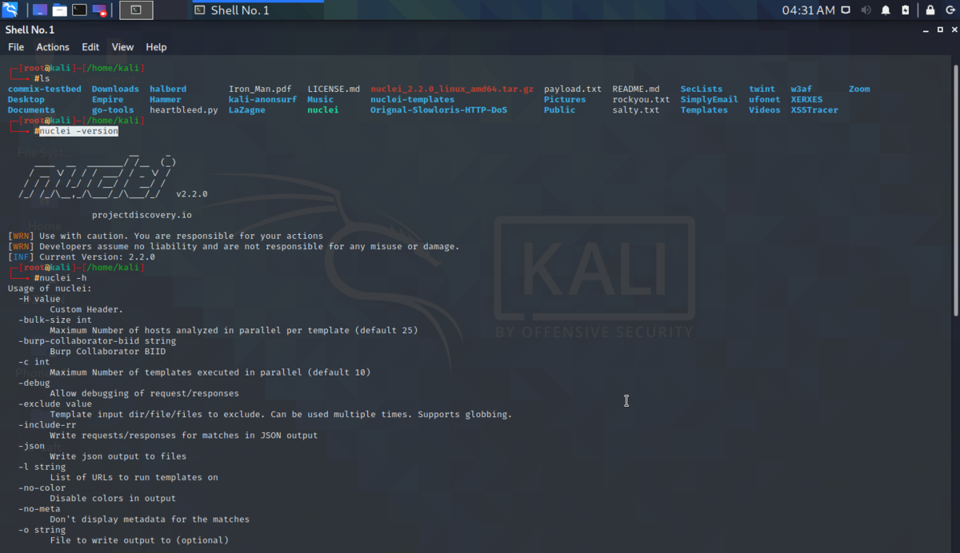The image size is (960, 553).
Task: Click 'nuclei_2.2.0_linux_amd64.tar.gz' file name
Action: [452, 89]
